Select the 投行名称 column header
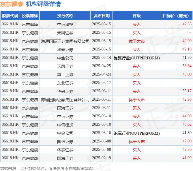193x171 pixels. [65, 16]
